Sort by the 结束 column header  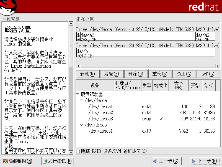(209, 85)
